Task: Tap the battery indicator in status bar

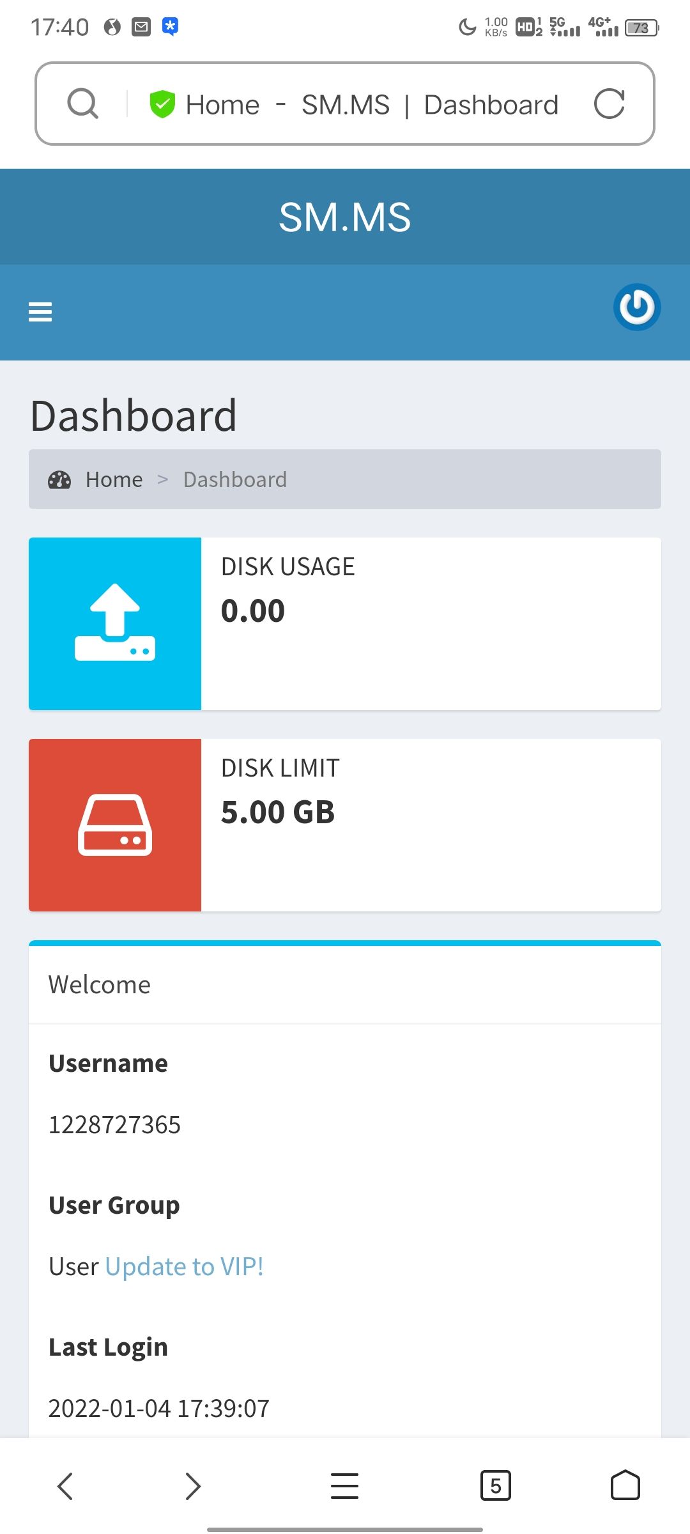Action: point(642,27)
